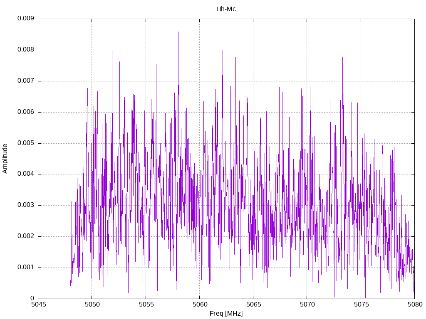Click the 5050 x-axis tick label
Viewport: 426px width, 319px height.
92,304
